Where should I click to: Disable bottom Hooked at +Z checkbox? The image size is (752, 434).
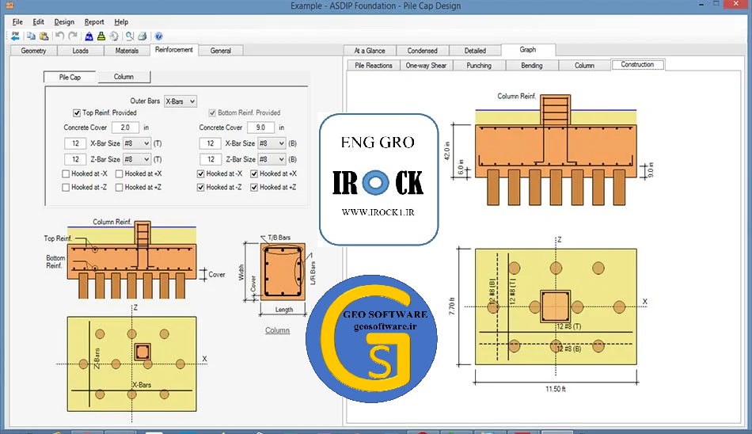click(x=254, y=188)
